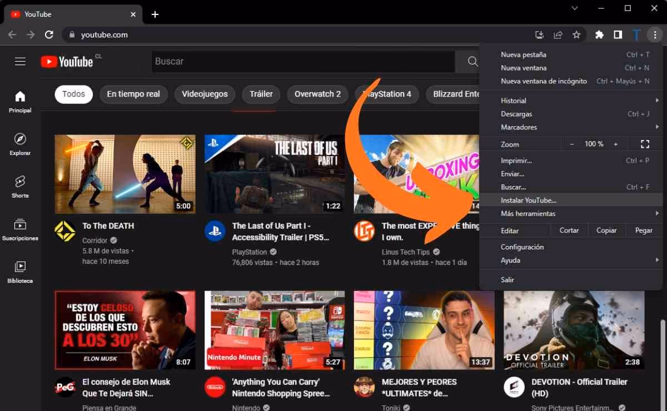Click Copiar in the Editar row
667x411 pixels.
(x=606, y=230)
